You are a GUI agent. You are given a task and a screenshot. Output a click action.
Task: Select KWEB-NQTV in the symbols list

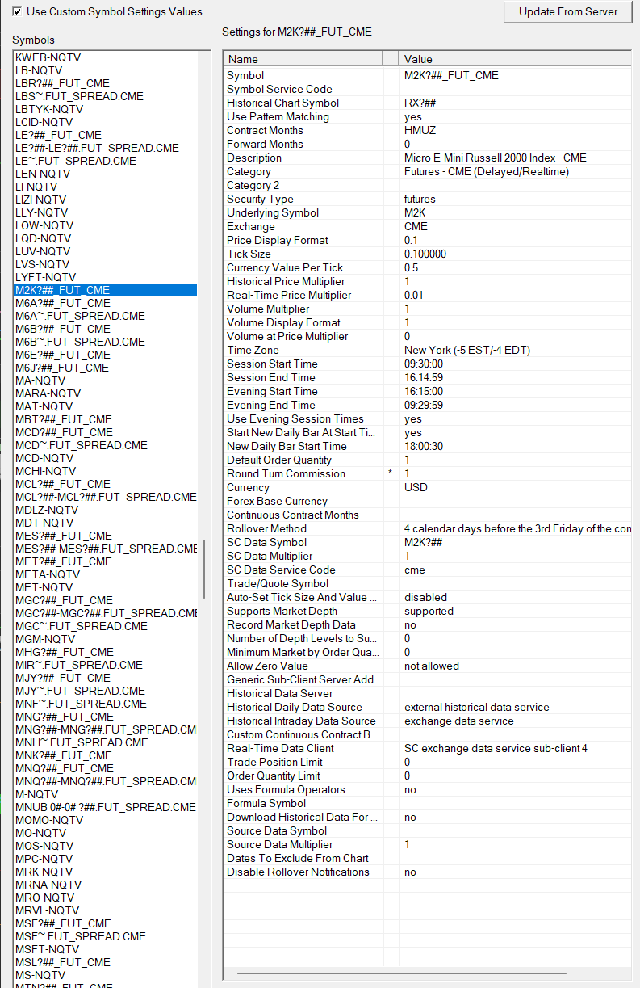(48, 57)
